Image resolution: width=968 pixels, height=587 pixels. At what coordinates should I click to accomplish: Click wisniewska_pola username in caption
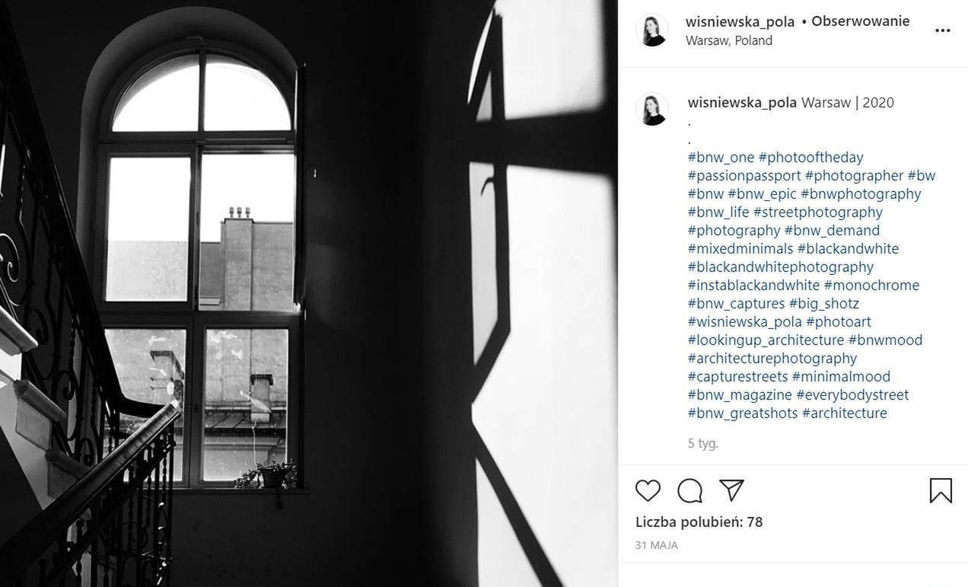point(742,103)
